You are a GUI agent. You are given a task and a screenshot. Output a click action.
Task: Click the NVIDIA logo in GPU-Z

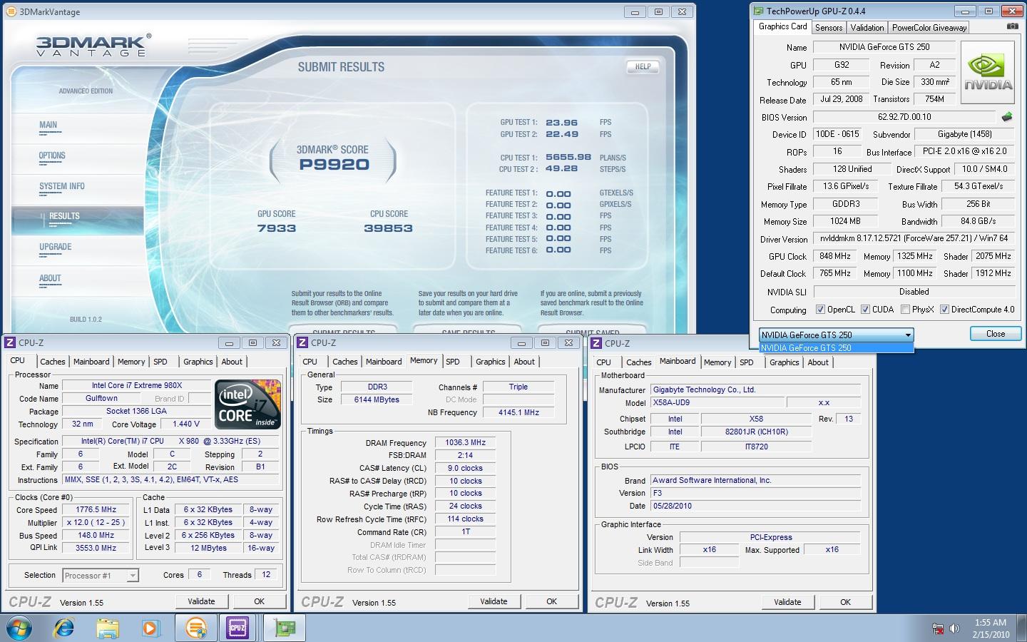pos(988,72)
